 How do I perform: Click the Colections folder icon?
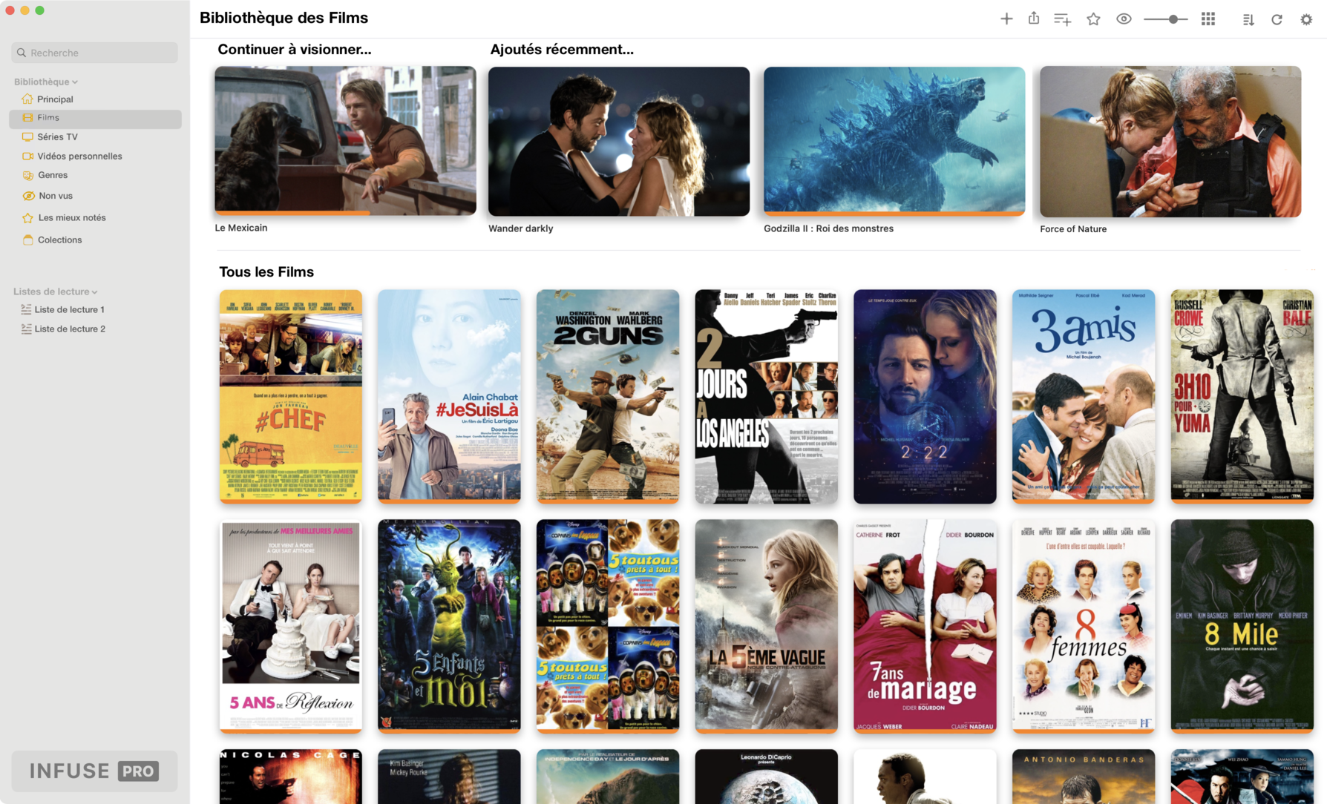click(27, 240)
